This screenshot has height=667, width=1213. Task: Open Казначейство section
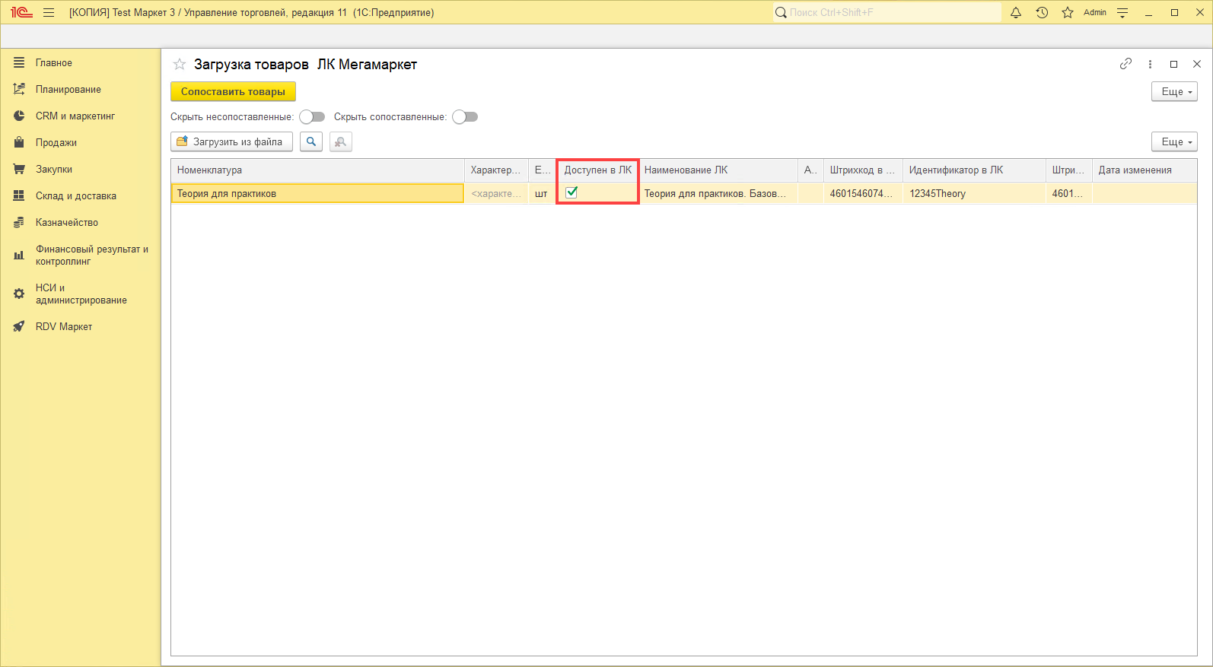pos(67,222)
